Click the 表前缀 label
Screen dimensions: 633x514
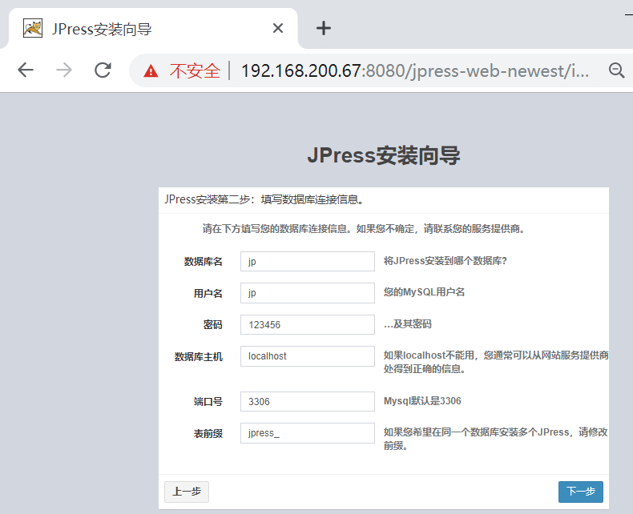(x=208, y=434)
